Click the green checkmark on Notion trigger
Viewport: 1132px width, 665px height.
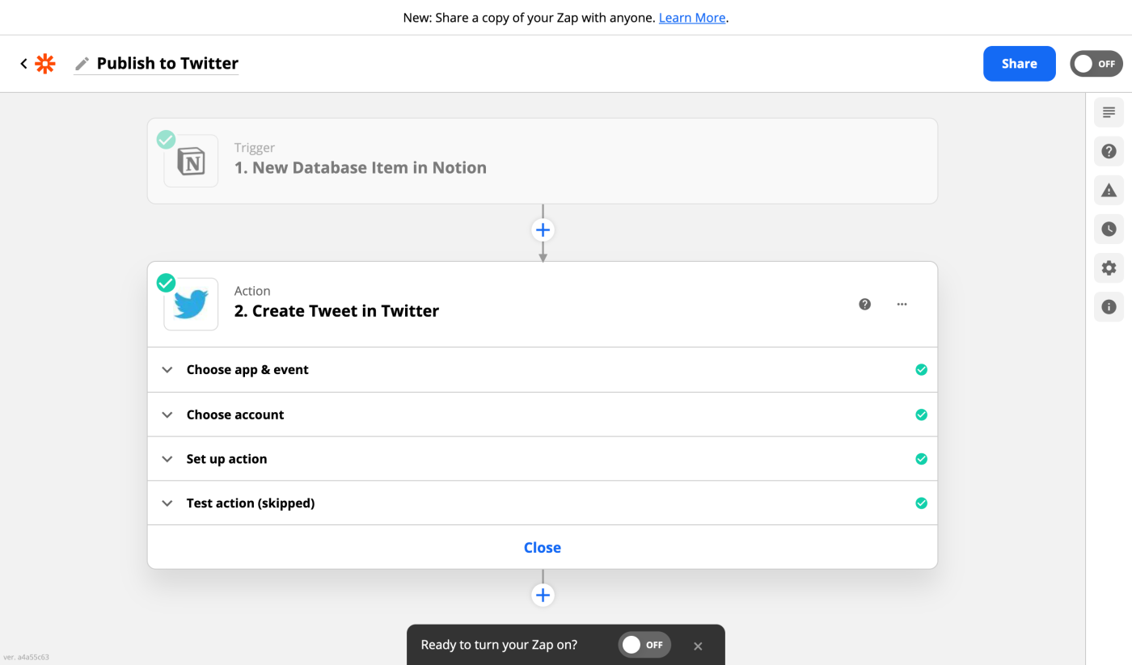pyautogui.click(x=166, y=140)
